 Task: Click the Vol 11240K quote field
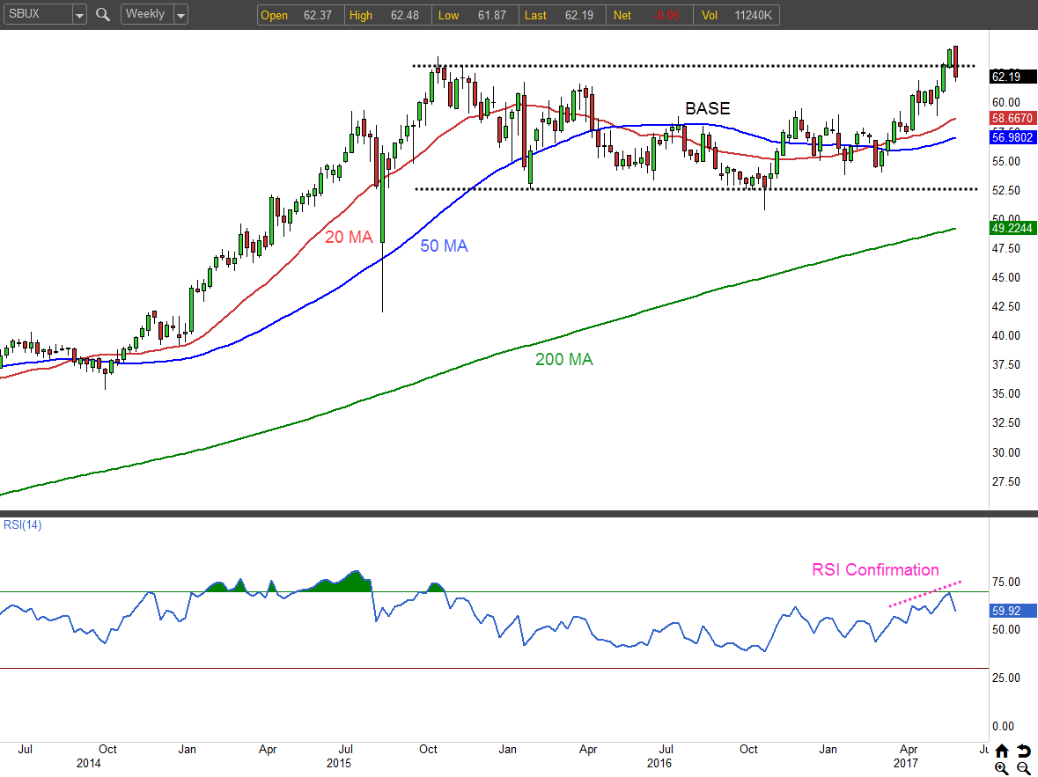click(736, 15)
